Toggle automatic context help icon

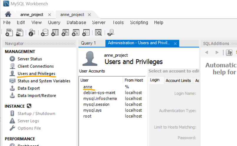[229, 52]
